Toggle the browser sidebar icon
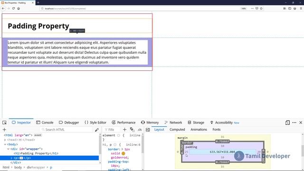Viewport: 304px width, 171px height. [290, 9]
